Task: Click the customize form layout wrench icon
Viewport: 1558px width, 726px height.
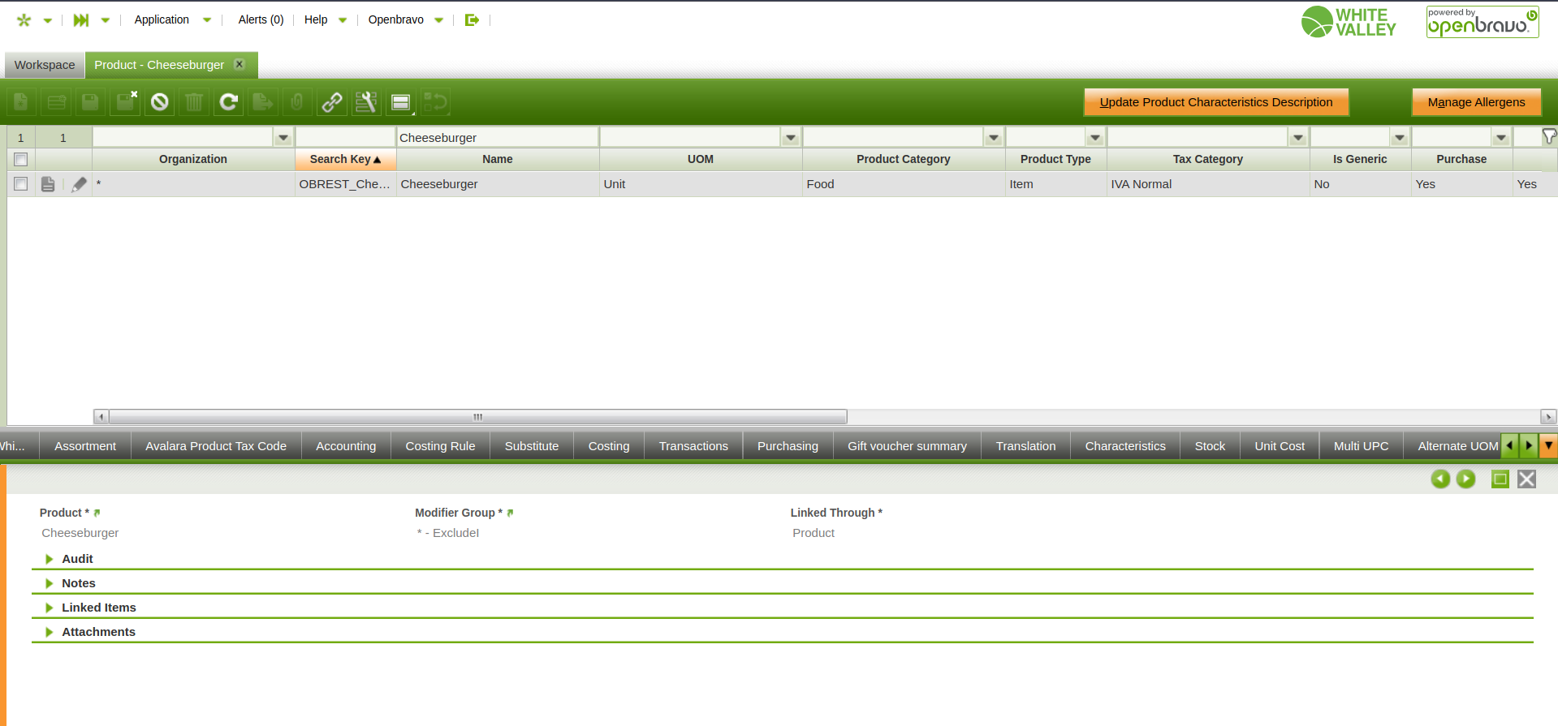Action: tap(366, 102)
